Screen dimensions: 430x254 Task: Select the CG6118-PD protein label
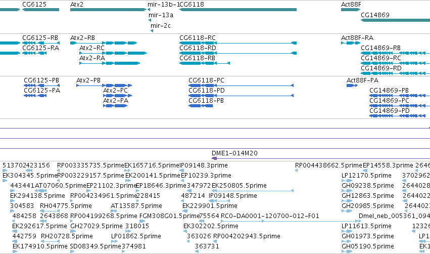tap(207, 91)
